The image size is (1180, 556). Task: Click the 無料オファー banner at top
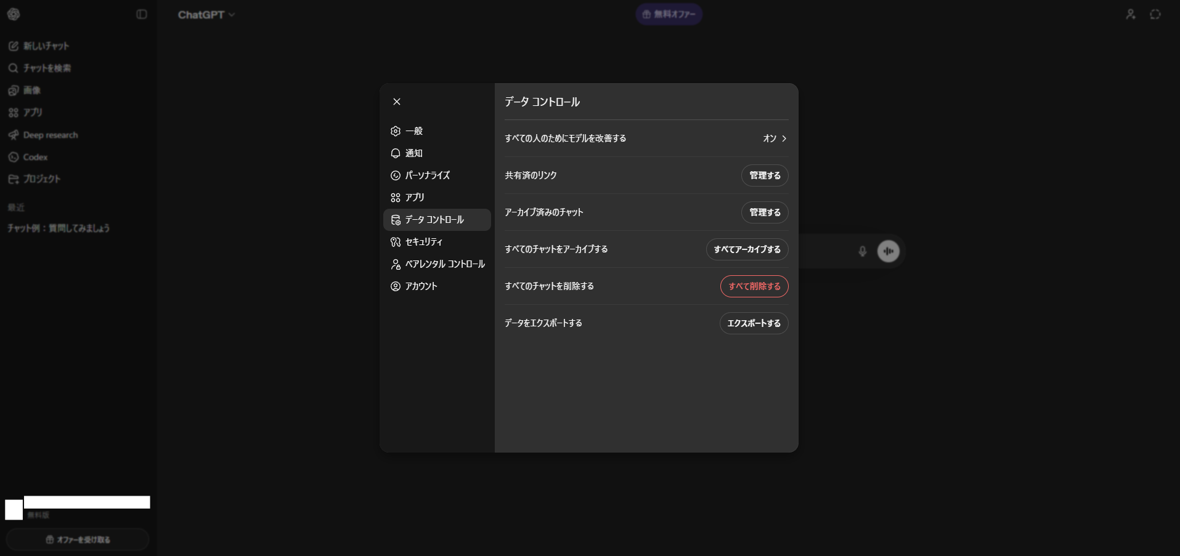(x=669, y=14)
